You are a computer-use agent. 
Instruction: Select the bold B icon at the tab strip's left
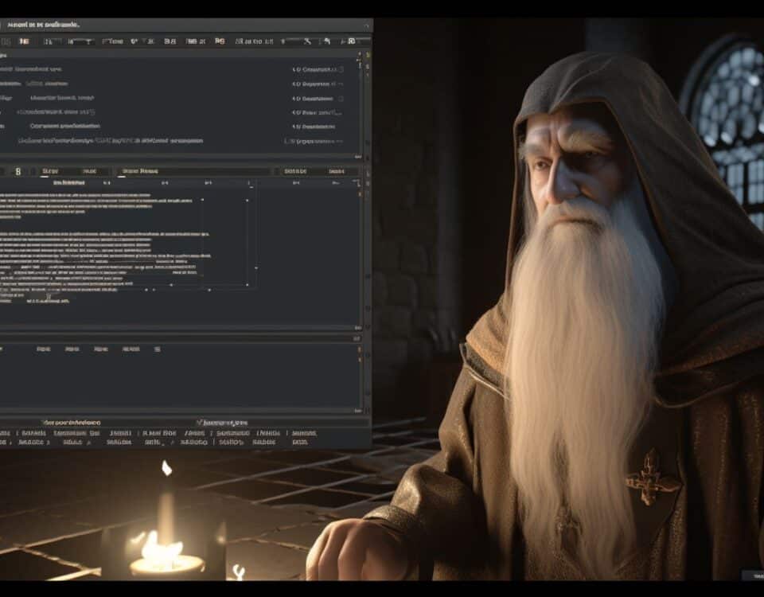[18, 170]
